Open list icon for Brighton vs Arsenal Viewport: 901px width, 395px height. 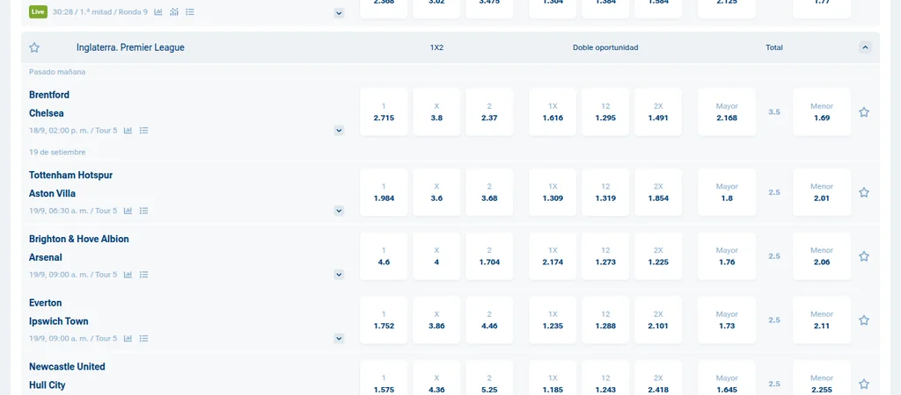143,275
